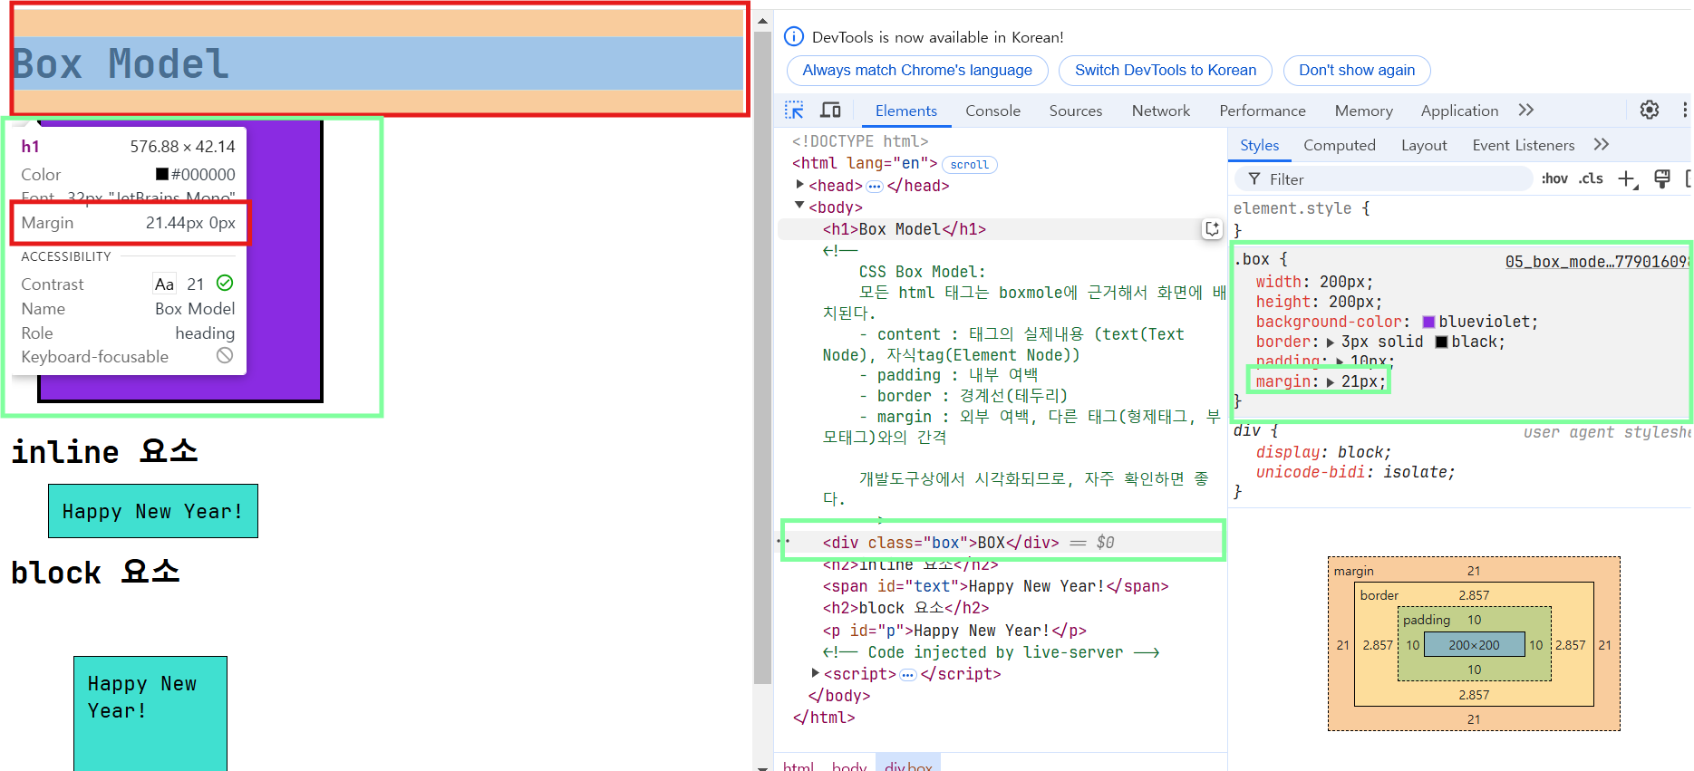1694x771 pixels.
Task: Open the Performance tab
Action: coord(1263,111)
